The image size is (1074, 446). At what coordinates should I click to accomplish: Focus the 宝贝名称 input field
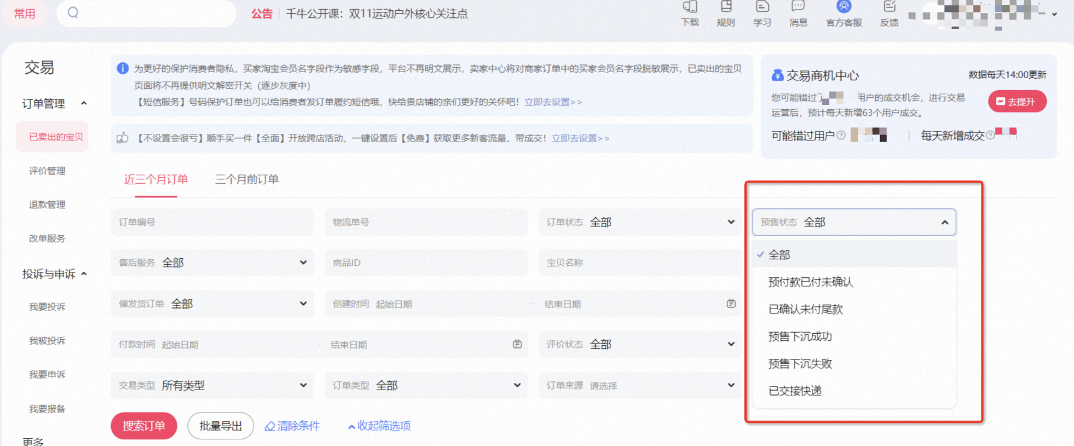click(640, 262)
